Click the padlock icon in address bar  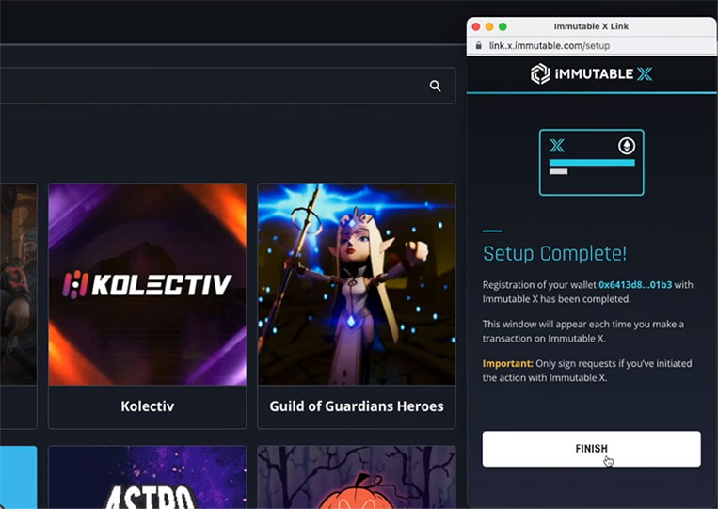point(479,45)
